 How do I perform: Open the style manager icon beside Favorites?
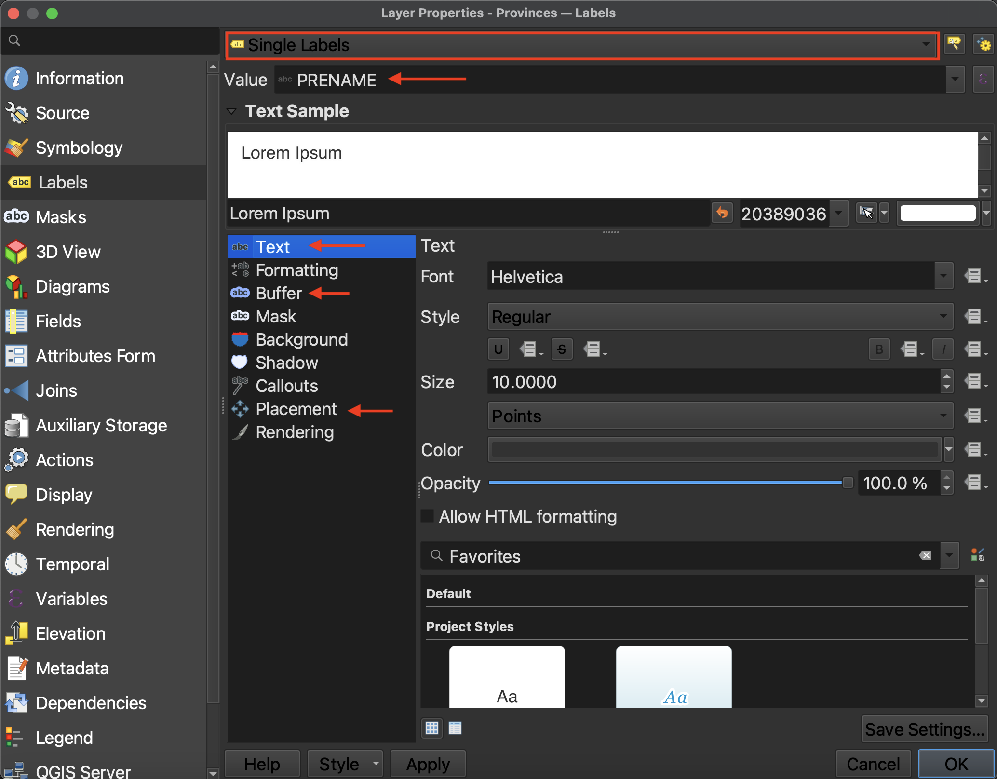(977, 555)
